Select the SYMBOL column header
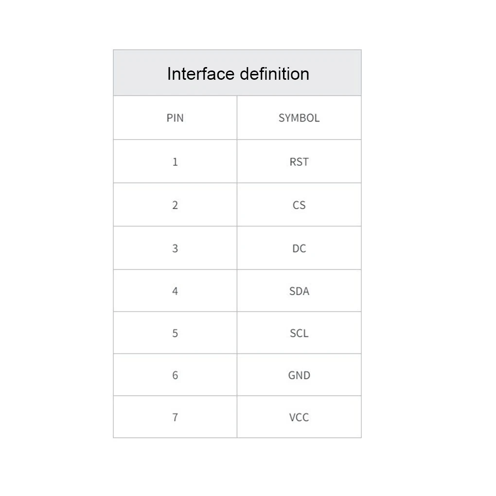496x496 pixels. [x=299, y=118]
